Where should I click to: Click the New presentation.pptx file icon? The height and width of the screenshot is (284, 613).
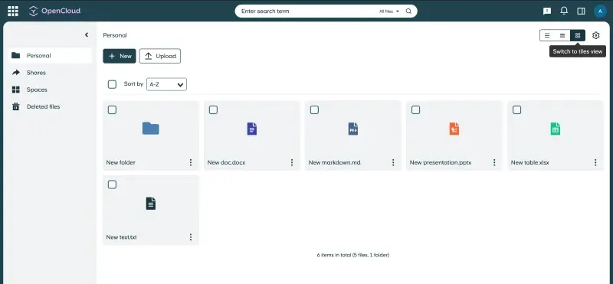[x=454, y=129]
